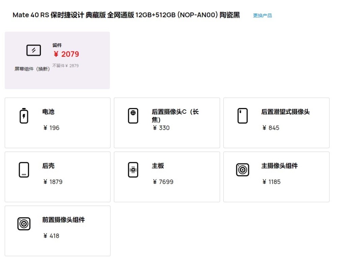Click the mainboard chip icon beside 主板
Screen dimensions: 340x266
(133, 169)
